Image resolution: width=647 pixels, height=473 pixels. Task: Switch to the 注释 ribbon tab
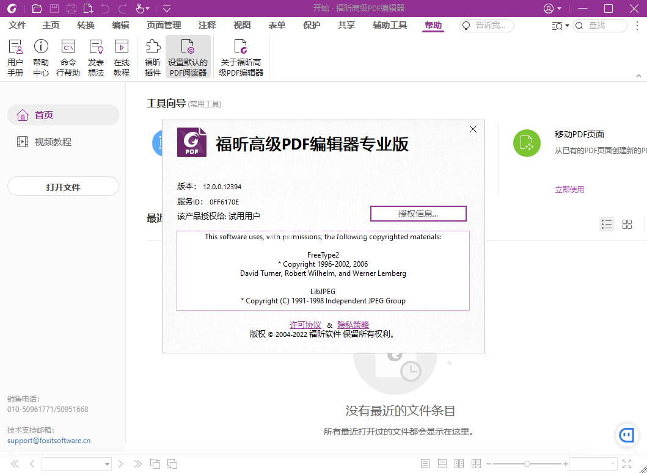[207, 26]
